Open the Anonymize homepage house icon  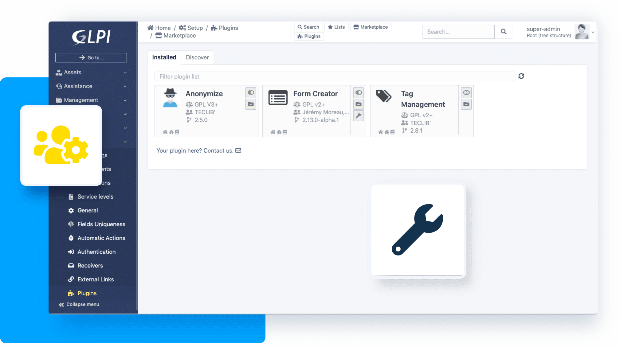tap(165, 132)
